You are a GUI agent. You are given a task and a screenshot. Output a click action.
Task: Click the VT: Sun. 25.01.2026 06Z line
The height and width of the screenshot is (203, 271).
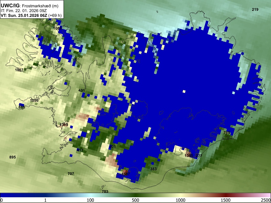click(31, 15)
